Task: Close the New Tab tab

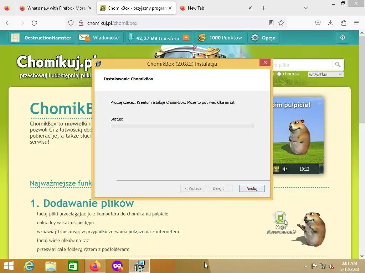Action: point(250,8)
